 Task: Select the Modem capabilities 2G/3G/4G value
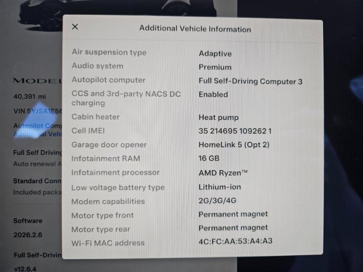coord(217,200)
